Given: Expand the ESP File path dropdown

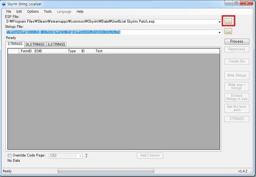Looking at the screenshot, I should point(220,22).
